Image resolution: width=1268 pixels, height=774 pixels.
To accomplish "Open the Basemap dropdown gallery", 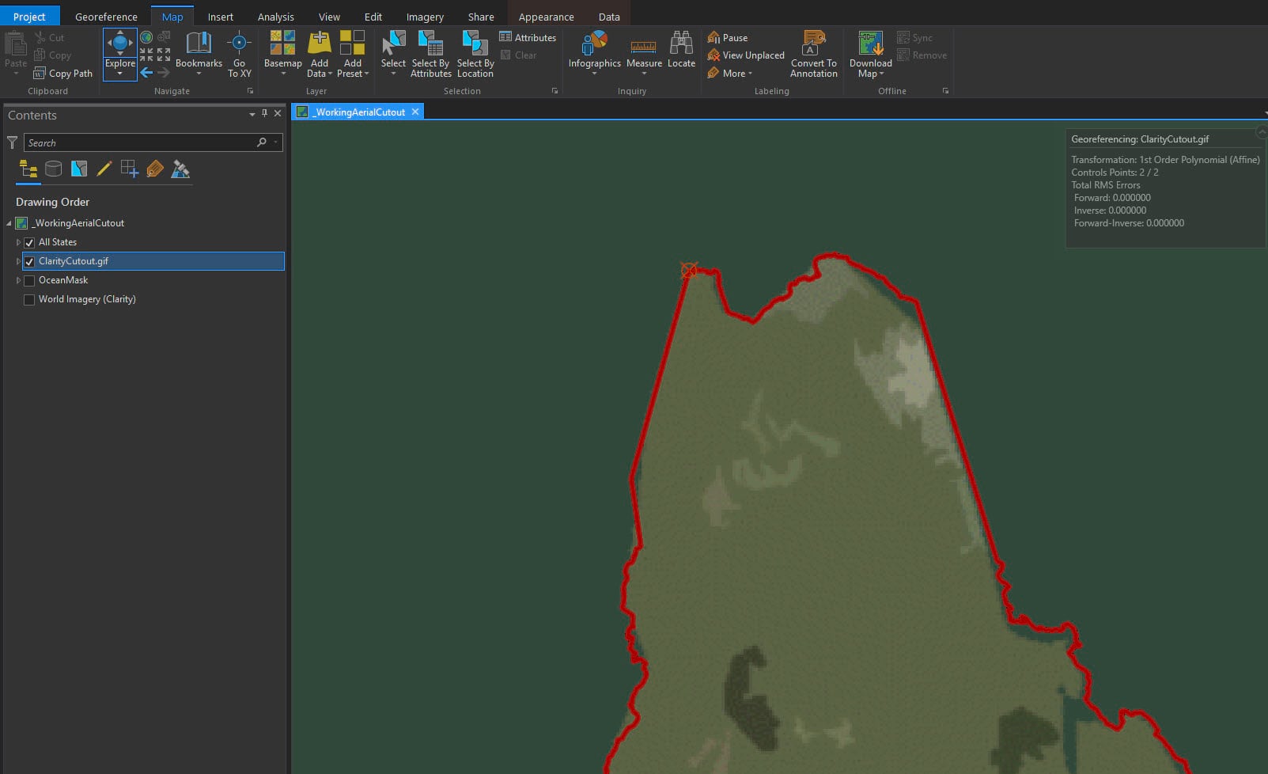I will 282,54.
